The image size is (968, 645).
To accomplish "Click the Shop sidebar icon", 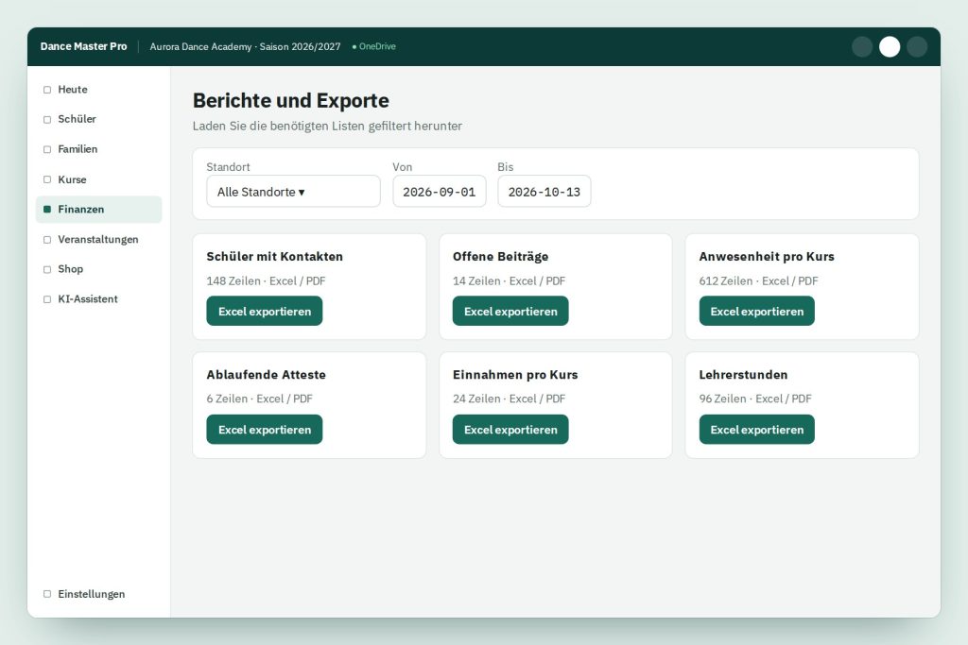I will tap(47, 269).
